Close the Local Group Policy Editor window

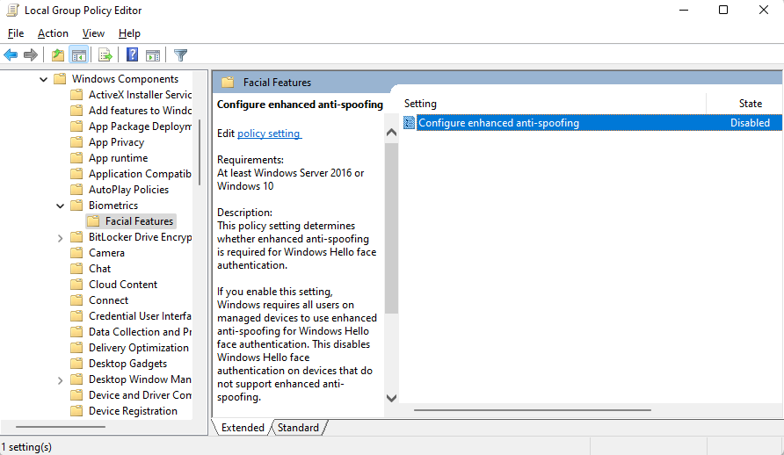tap(764, 10)
